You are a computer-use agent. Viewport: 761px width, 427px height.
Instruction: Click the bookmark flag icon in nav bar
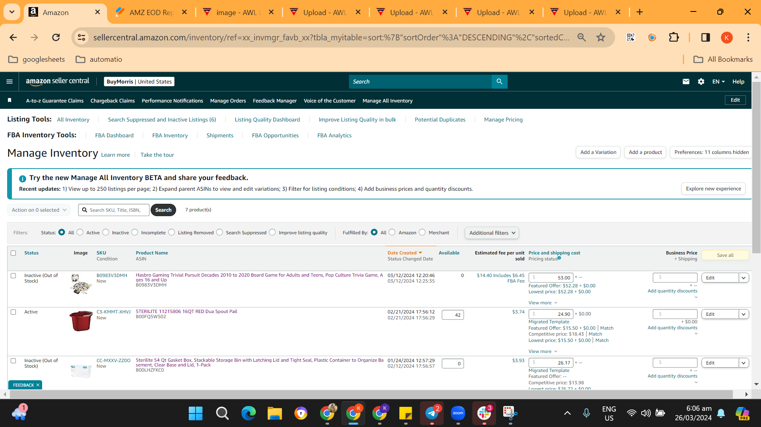tap(10, 101)
